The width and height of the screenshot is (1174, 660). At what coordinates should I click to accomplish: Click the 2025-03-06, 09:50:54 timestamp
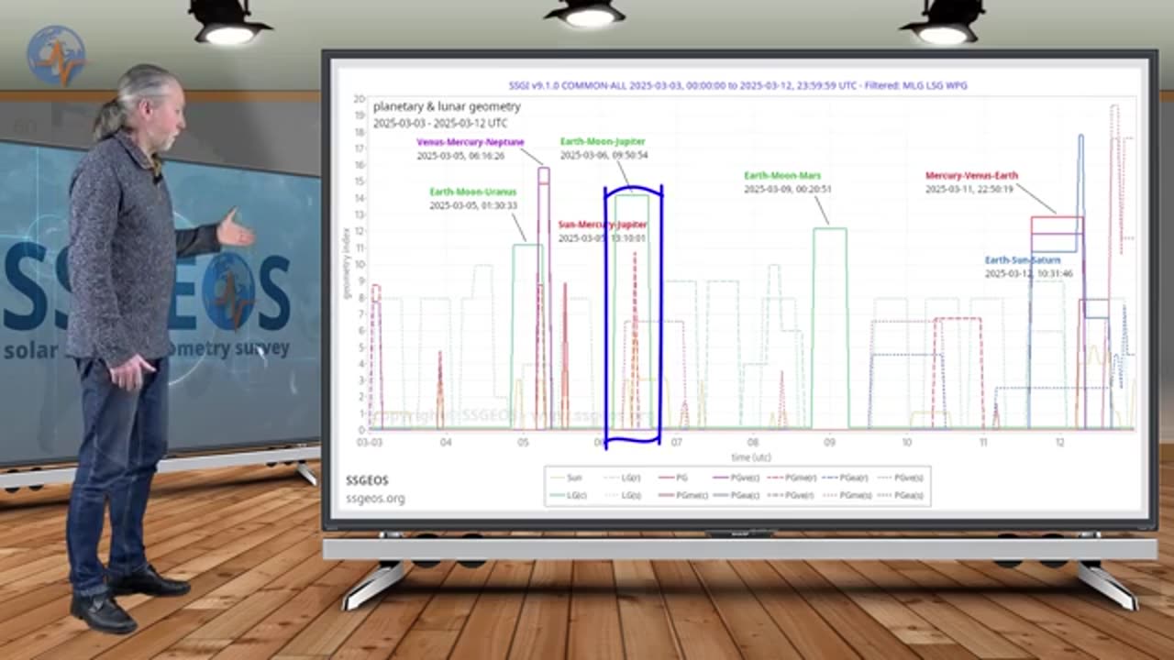click(604, 156)
